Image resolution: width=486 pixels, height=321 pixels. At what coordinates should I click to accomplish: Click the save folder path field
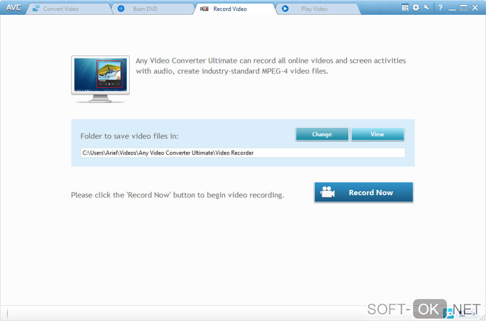tap(243, 153)
